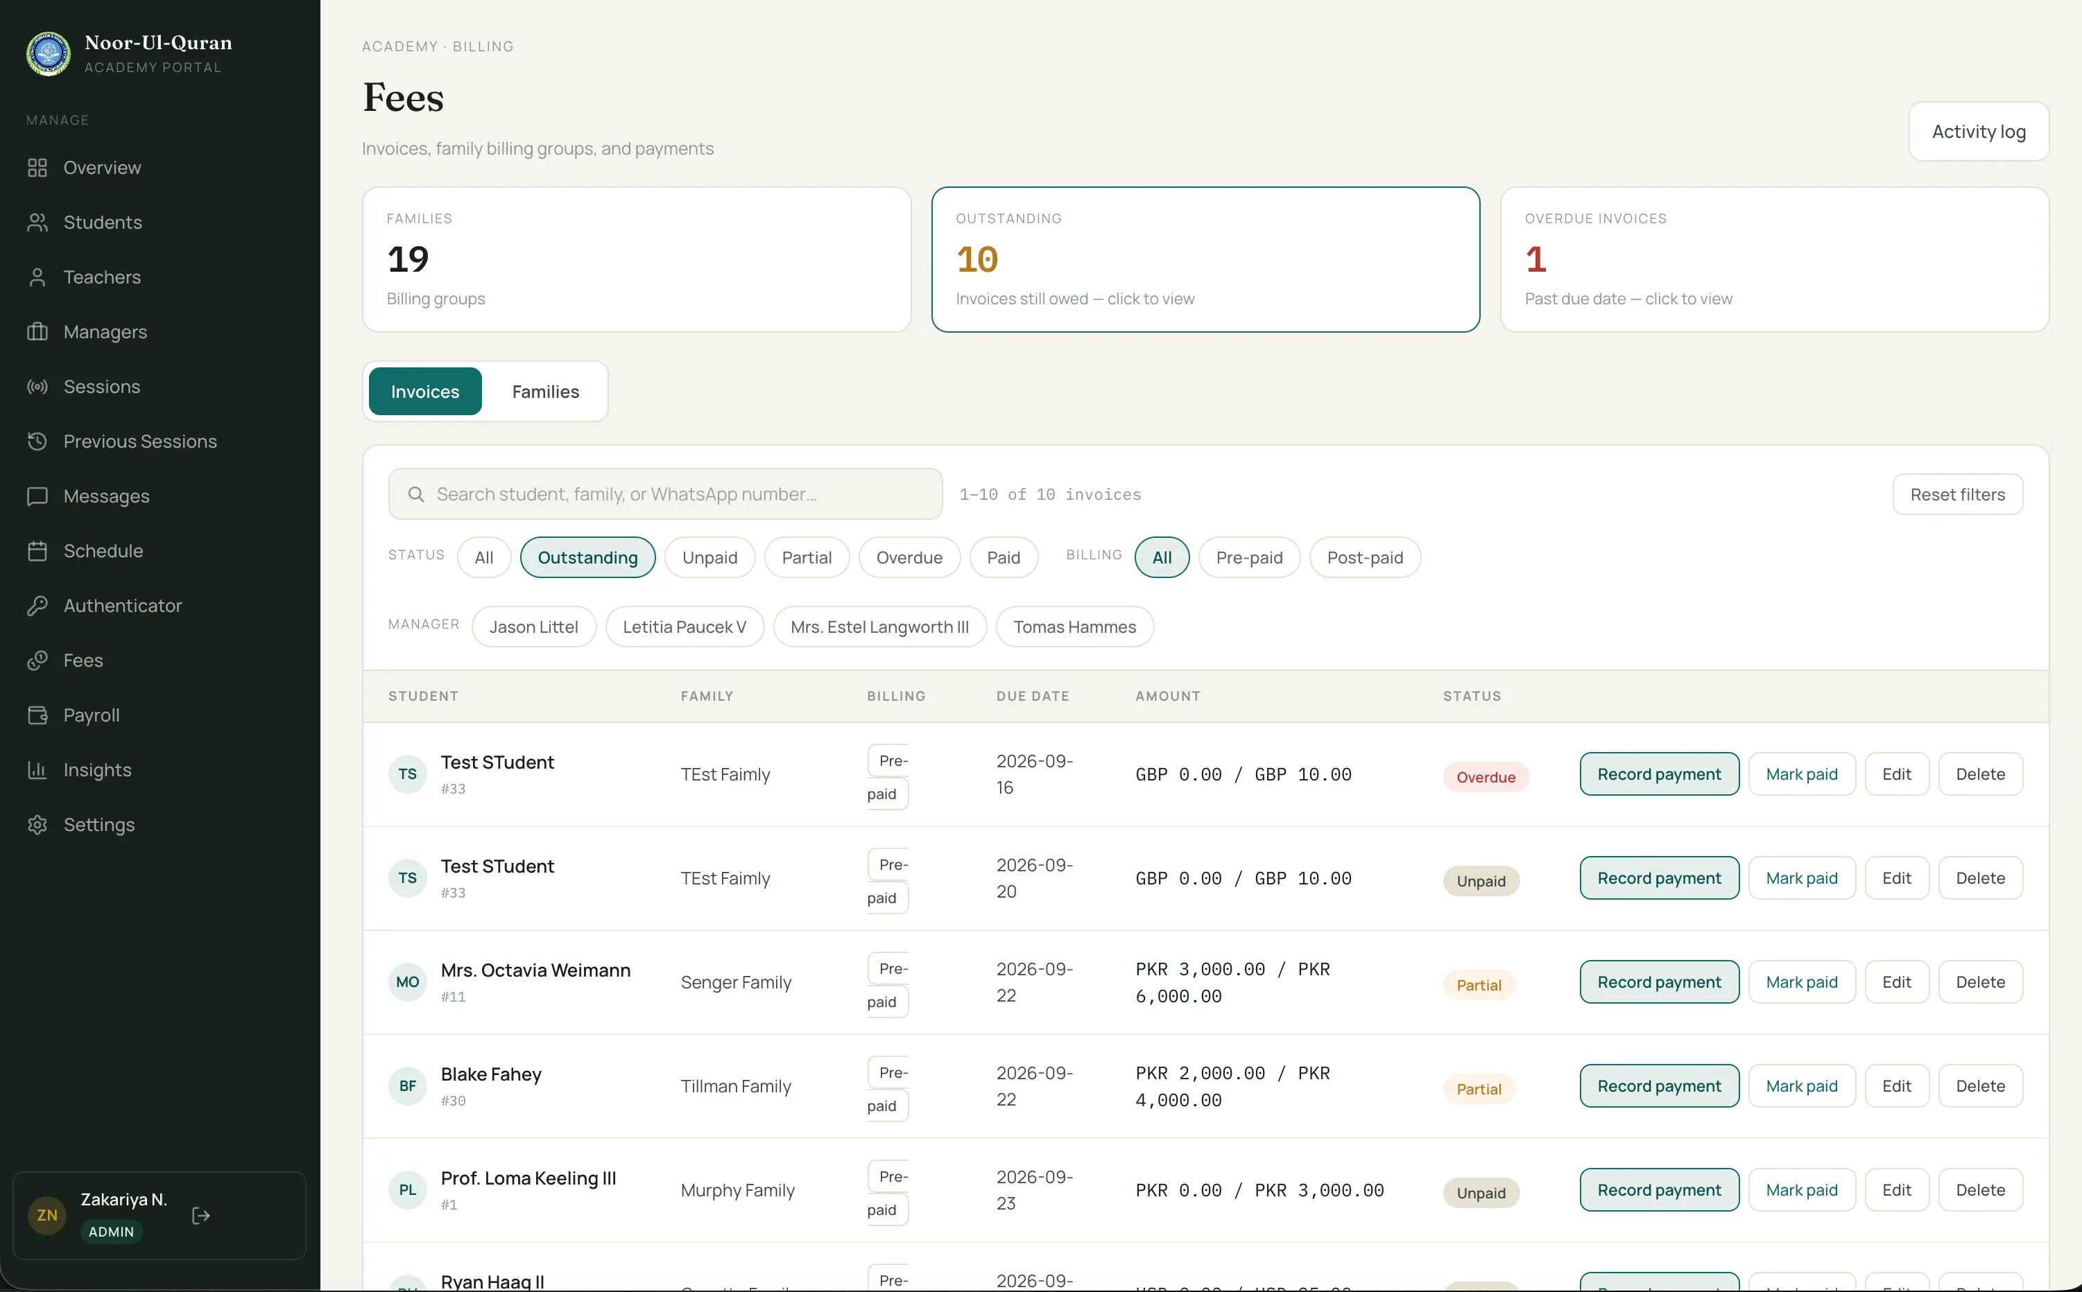This screenshot has width=2082, height=1292.
Task: Select the Pre-paid billing filter
Action: [1249, 557]
